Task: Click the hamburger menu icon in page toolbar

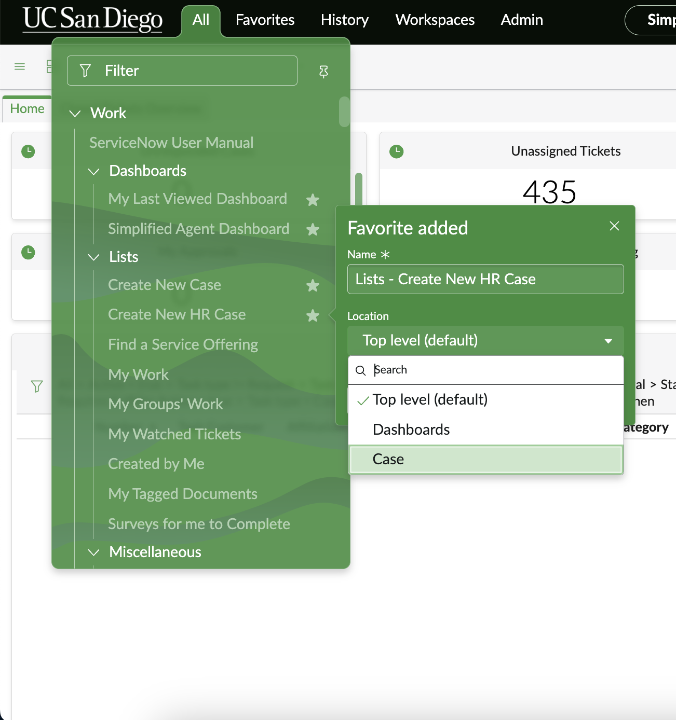Action: click(20, 66)
